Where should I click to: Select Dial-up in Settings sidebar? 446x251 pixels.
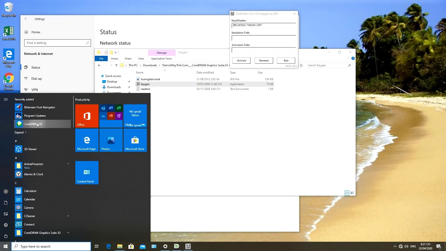[37, 79]
